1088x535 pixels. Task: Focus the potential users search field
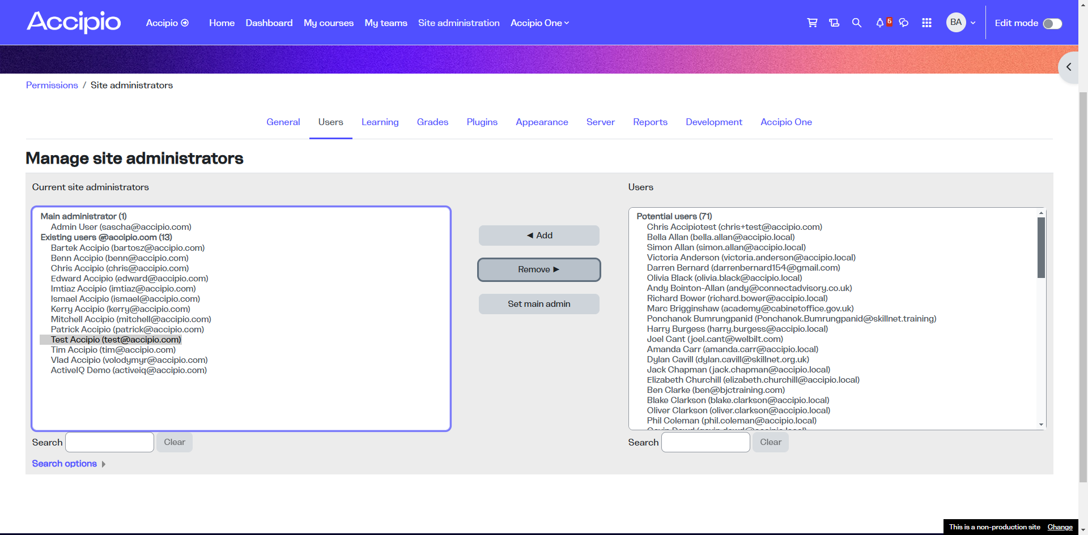[x=706, y=442]
